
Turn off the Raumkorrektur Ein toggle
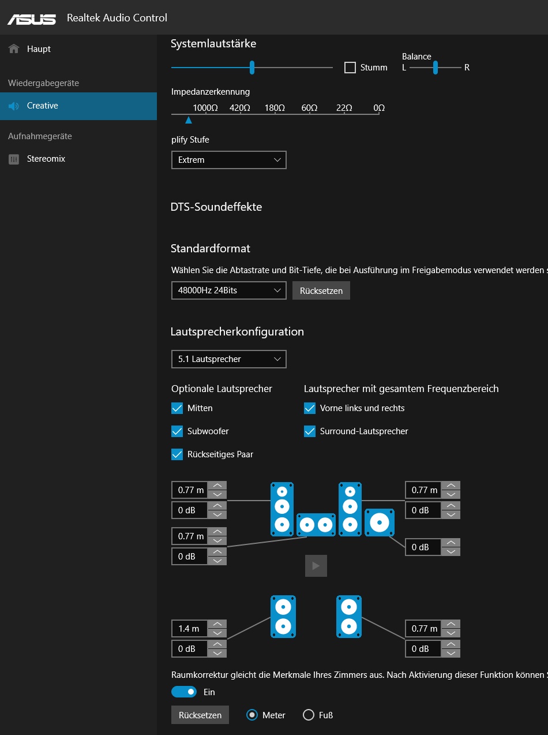[183, 691]
